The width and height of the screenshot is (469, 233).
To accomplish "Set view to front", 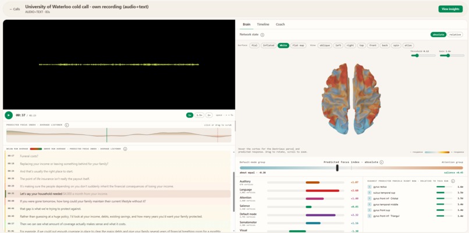I will 372,45.
